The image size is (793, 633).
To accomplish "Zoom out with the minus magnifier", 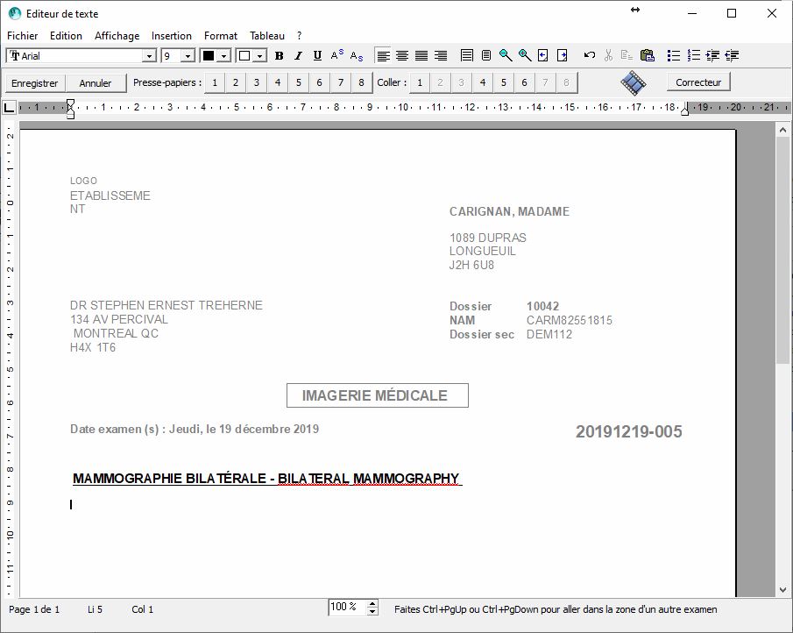I will (x=506, y=55).
